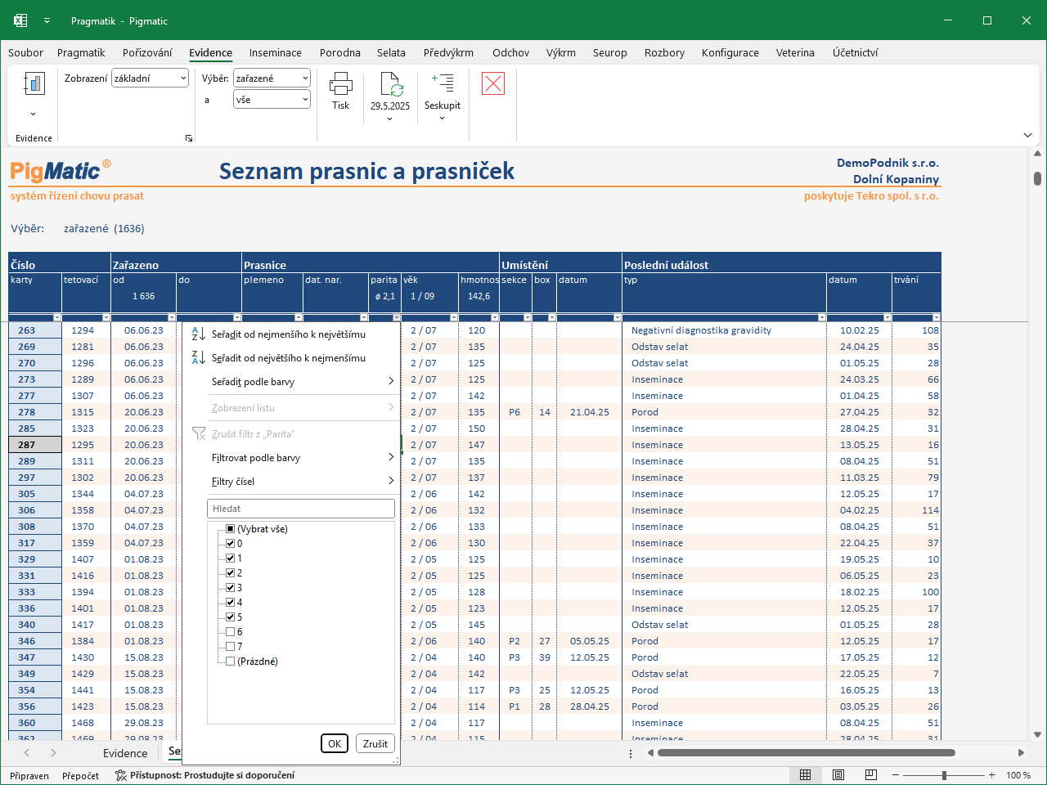Check the filter value 7
Image resolution: width=1047 pixels, height=785 pixels.
pos(231,647)
